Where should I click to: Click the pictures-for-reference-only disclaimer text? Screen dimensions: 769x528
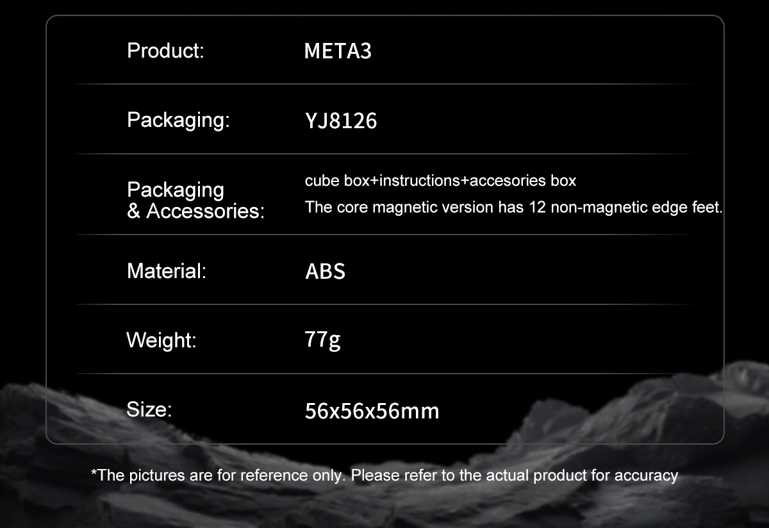click(x=384, y=475)
